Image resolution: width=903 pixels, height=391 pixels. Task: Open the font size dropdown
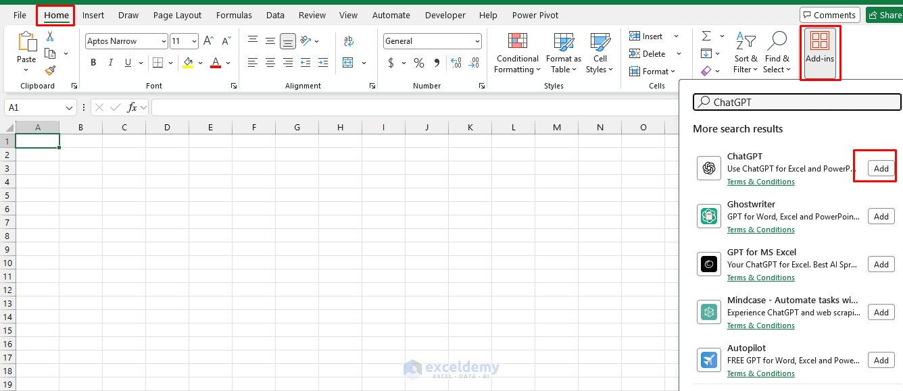[194, 41]
